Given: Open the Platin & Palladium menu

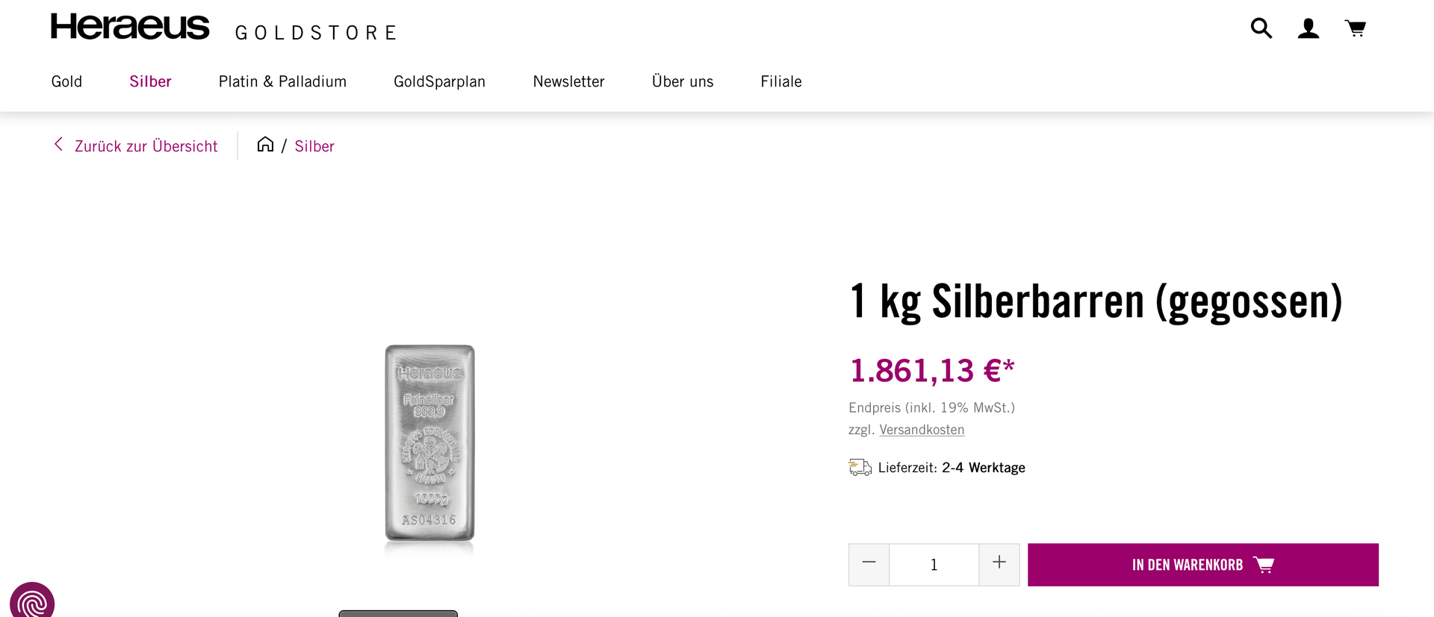Looking at the screenshot, I should click(282, 81).
